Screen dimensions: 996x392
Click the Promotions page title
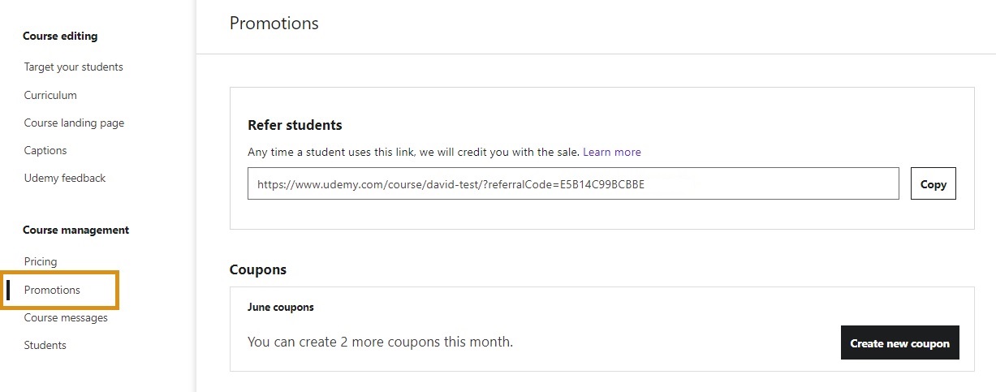click(x=274, y=24)
